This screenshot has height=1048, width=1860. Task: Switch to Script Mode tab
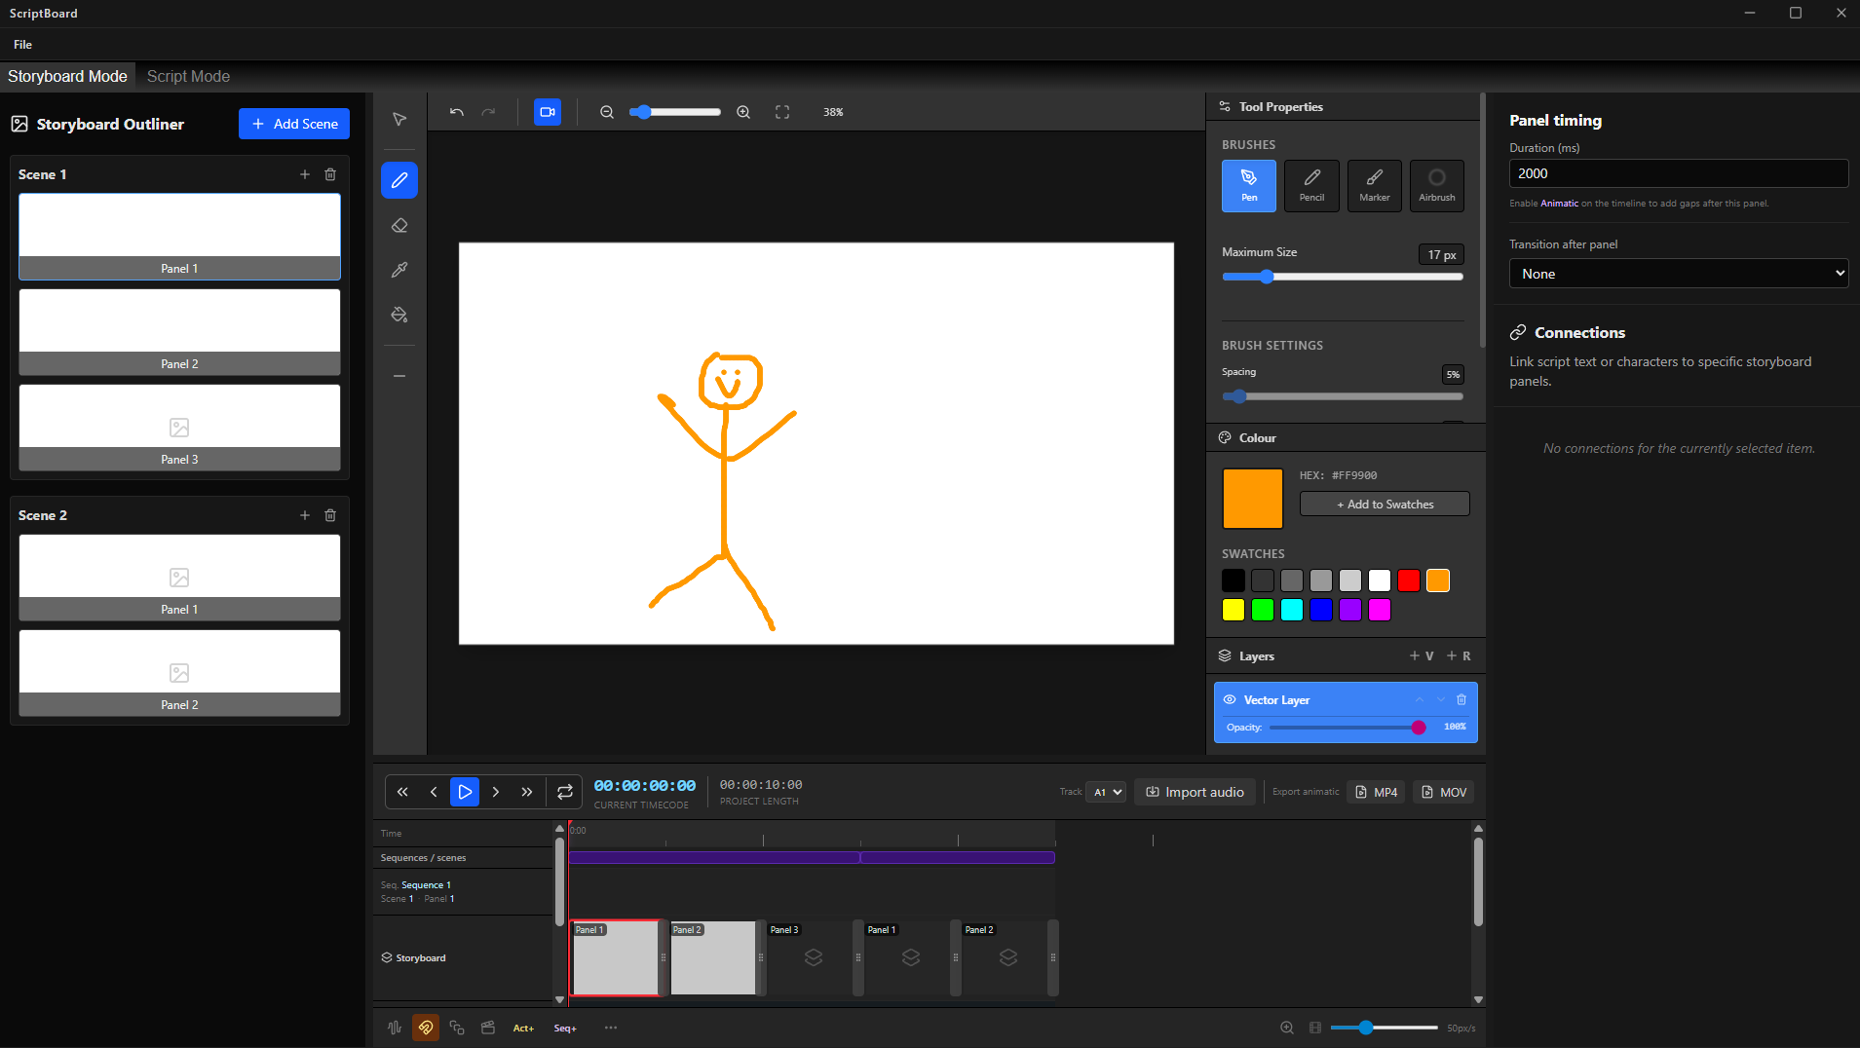click(188, 76)
